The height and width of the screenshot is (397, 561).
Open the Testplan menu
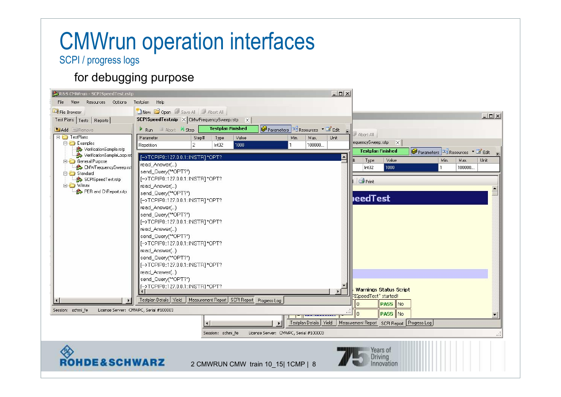tap(141, 102)
